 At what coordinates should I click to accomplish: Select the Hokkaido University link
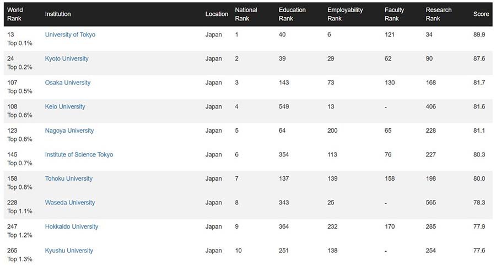point(72,226)
